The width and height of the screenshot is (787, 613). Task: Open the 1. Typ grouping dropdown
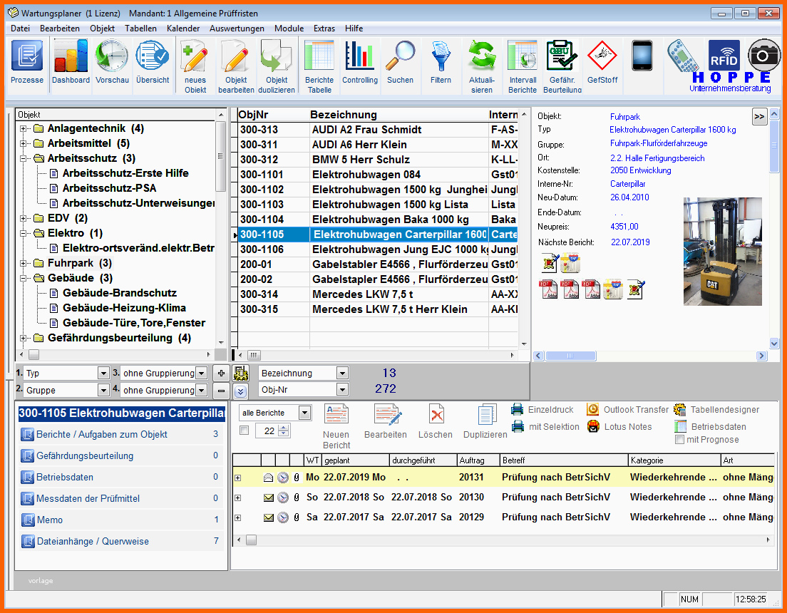point(103,373)
